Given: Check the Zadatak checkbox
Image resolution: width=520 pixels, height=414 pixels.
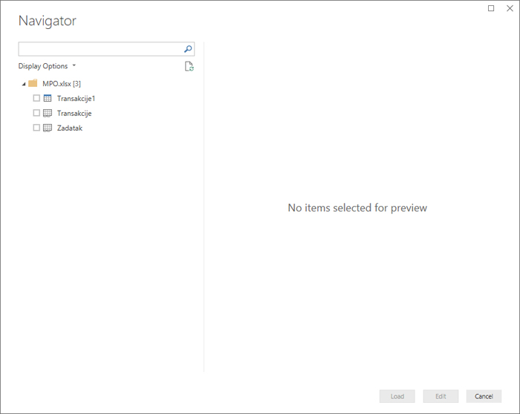Looking at the screenshot, I should (36, 128).
